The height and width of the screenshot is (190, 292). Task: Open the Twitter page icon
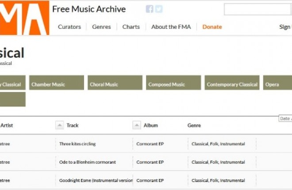(x=159, y=9)
